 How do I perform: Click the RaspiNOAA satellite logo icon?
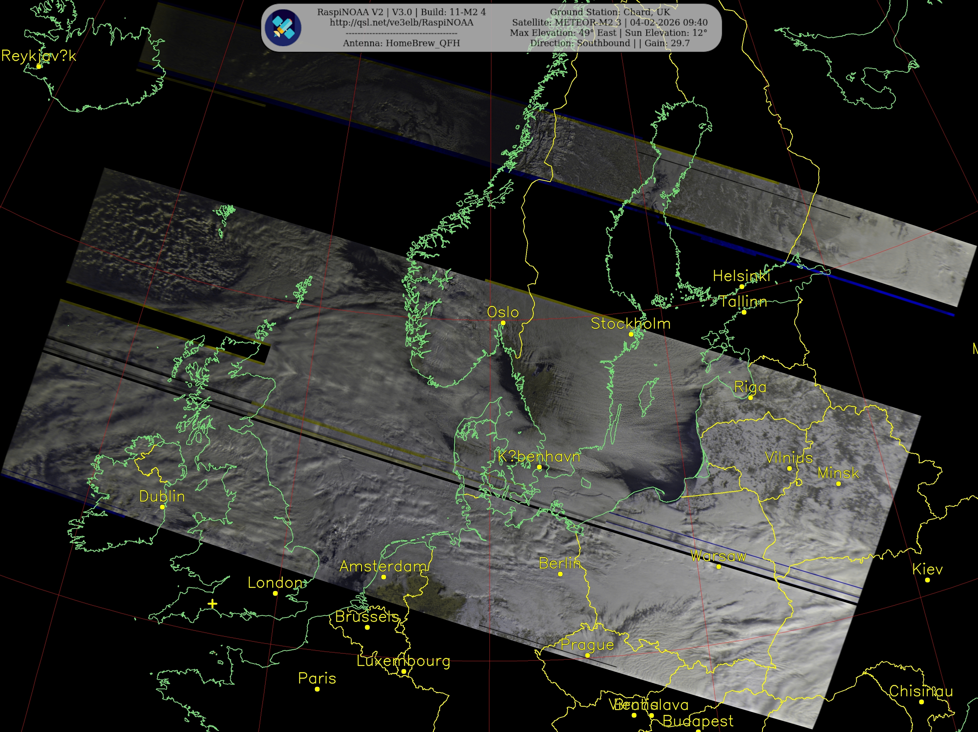pos(283,28)
